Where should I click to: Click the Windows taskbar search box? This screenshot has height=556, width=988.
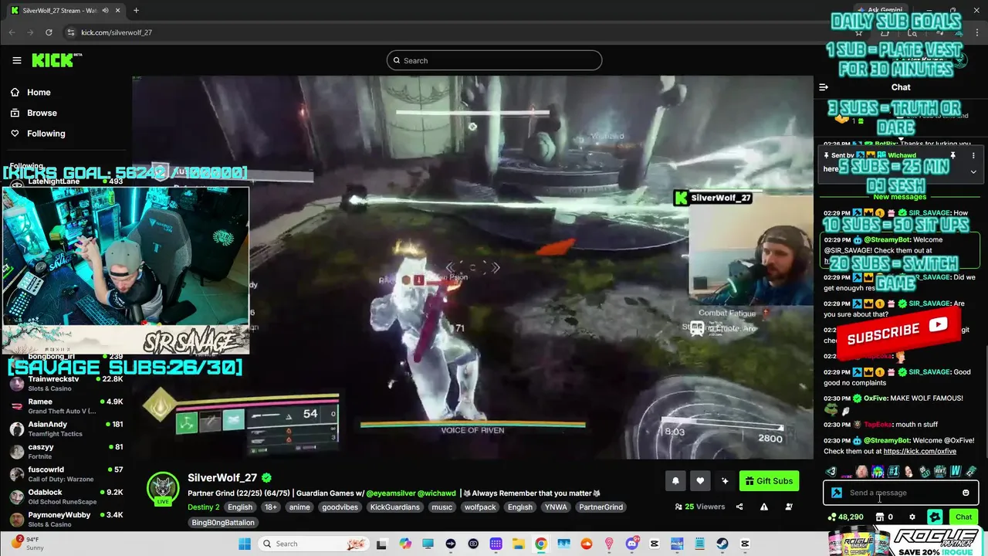[x=314, y=544]
